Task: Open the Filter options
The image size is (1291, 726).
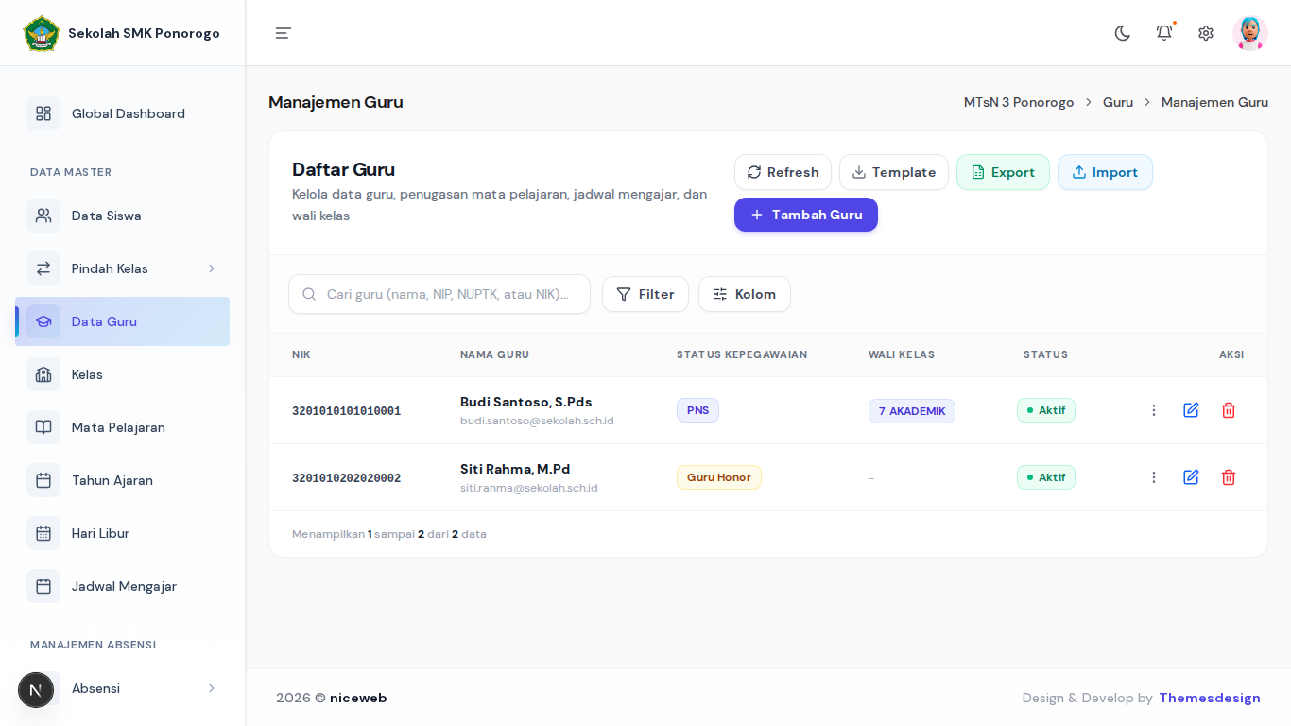Action: click(x=645, y=294)
